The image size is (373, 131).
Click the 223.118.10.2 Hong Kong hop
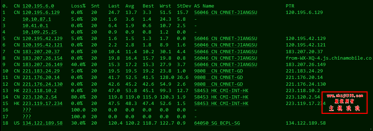tap(40, 90)
